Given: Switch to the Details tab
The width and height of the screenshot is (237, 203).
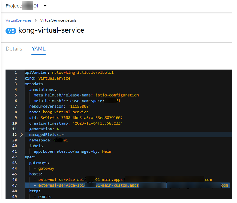Looking at the screenshot, I should (x=14, y=49).
